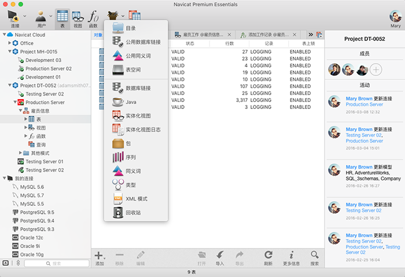The width and height of the screenshot is (405, 277).
Task: Collapse the Project MH-0015 node
Action: pos(10,52)
